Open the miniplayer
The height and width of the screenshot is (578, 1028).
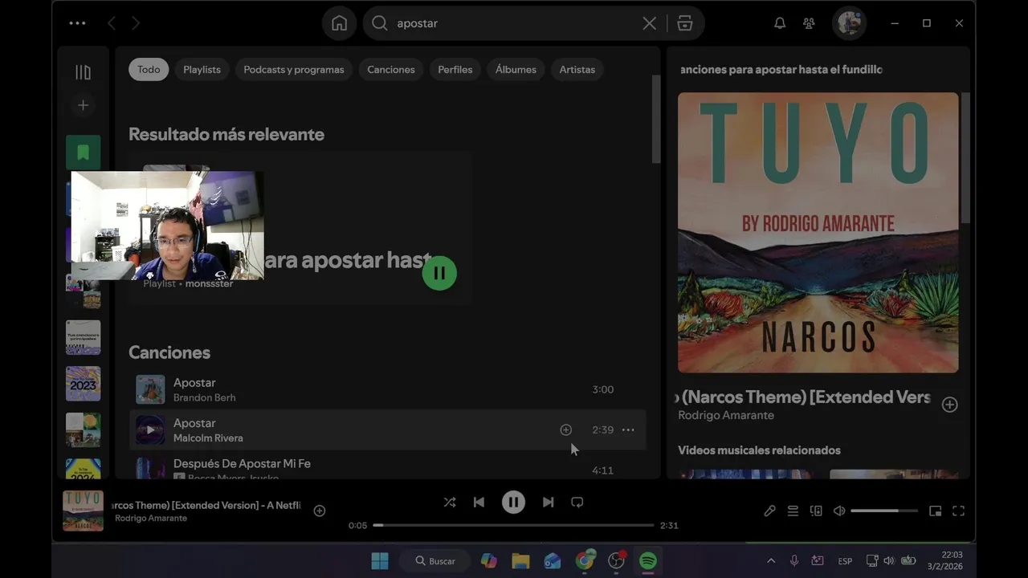(935, 511)
